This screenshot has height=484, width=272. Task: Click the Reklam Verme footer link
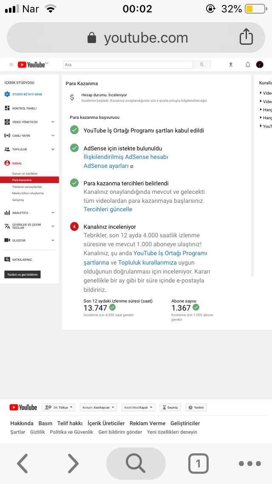147,423
